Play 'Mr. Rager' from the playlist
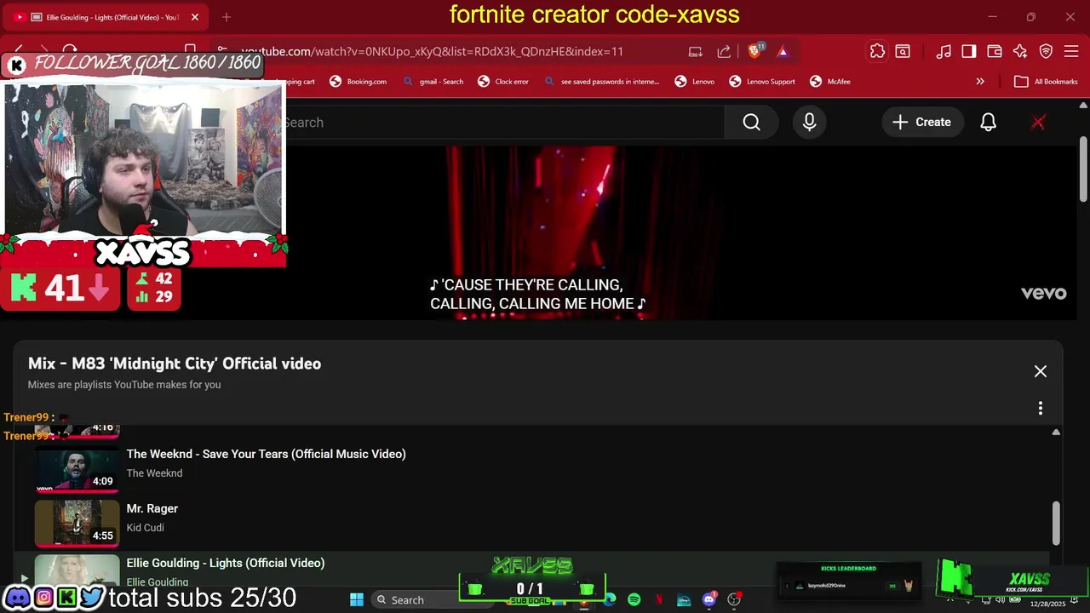1090x613 pixels. point(152,508)
